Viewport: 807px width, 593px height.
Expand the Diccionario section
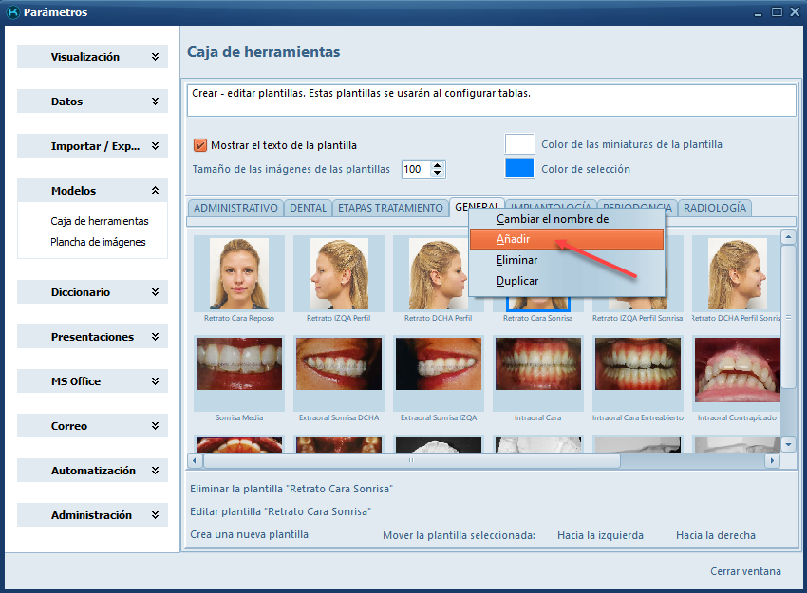[x=92, y=292]
